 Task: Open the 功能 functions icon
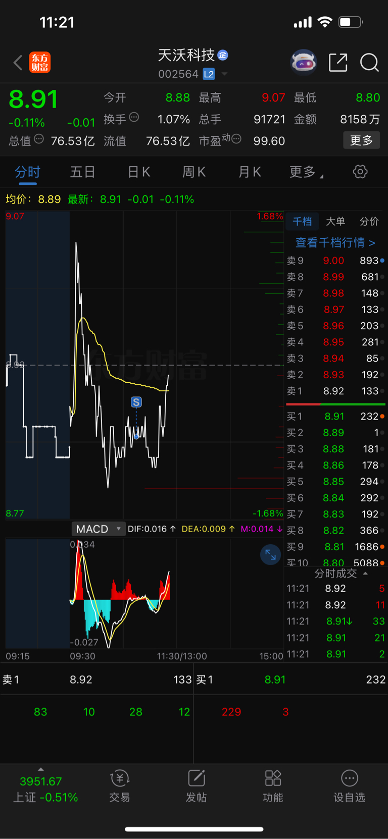click(273, 778)
